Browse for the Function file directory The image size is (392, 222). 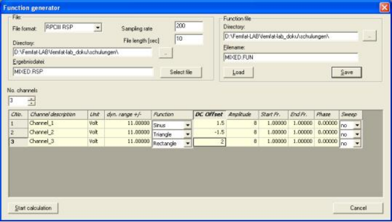pos(369,36)
